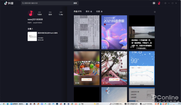Screen dimensions: 181x105
Task: Switch to the wawj20180808 taskbar window
Action: coord(147,104)
